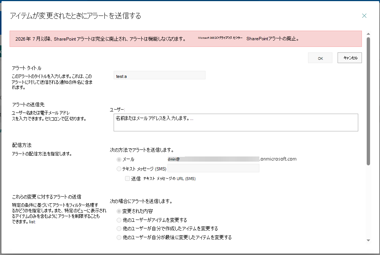Select 他のユーザーが自分で作成したアイテムを変更する option
Image resolution: width=380 pixels, height=255 pixels.
coord(119,228)
